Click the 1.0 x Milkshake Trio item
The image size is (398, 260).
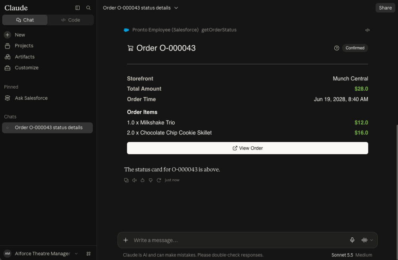click(151, 122)
